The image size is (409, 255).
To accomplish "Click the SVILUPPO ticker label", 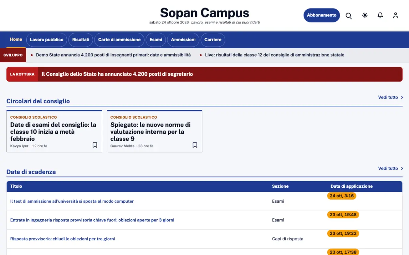I will tap(13, 55).
